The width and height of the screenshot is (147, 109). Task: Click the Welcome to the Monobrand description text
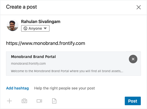click(67, 71)
